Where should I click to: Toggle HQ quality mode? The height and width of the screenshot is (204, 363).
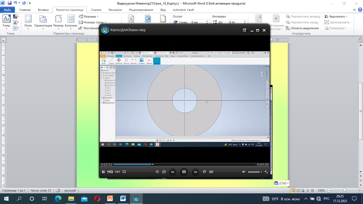(110, 172)
